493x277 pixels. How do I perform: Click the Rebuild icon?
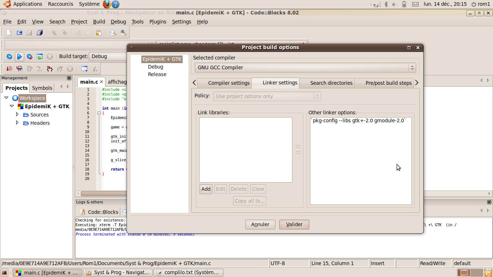[39, 56]
